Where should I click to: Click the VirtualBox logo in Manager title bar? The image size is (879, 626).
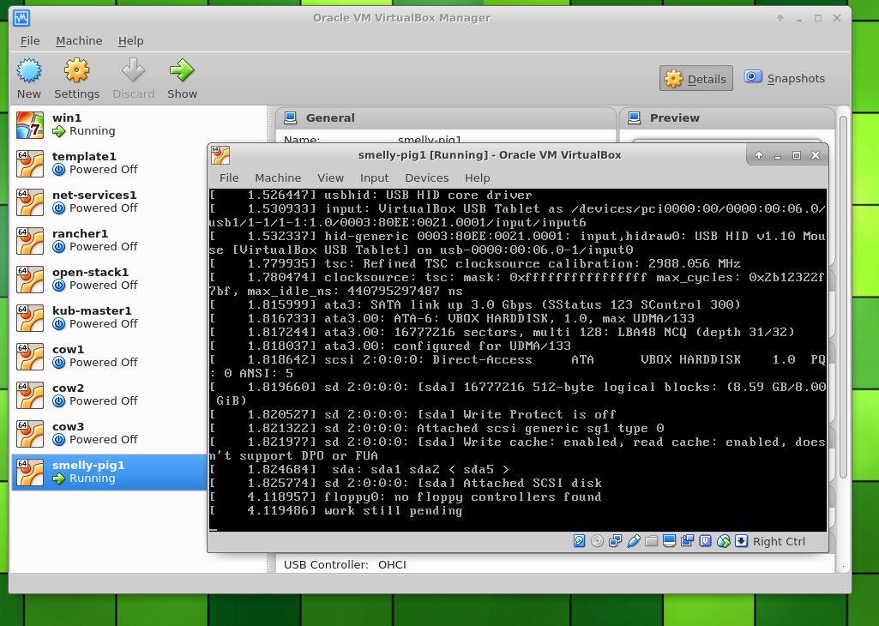[x=21, y=18]
